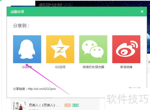The height and width of the screenshot is (110, 150).
Task: Click the 点歌分享 dialog title
Action: tap(17, 12)
